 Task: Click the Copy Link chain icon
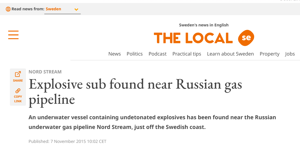18,91
